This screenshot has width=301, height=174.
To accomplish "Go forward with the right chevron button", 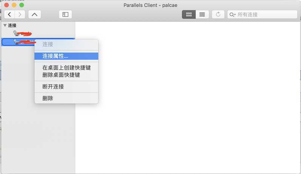I will 20,14.
